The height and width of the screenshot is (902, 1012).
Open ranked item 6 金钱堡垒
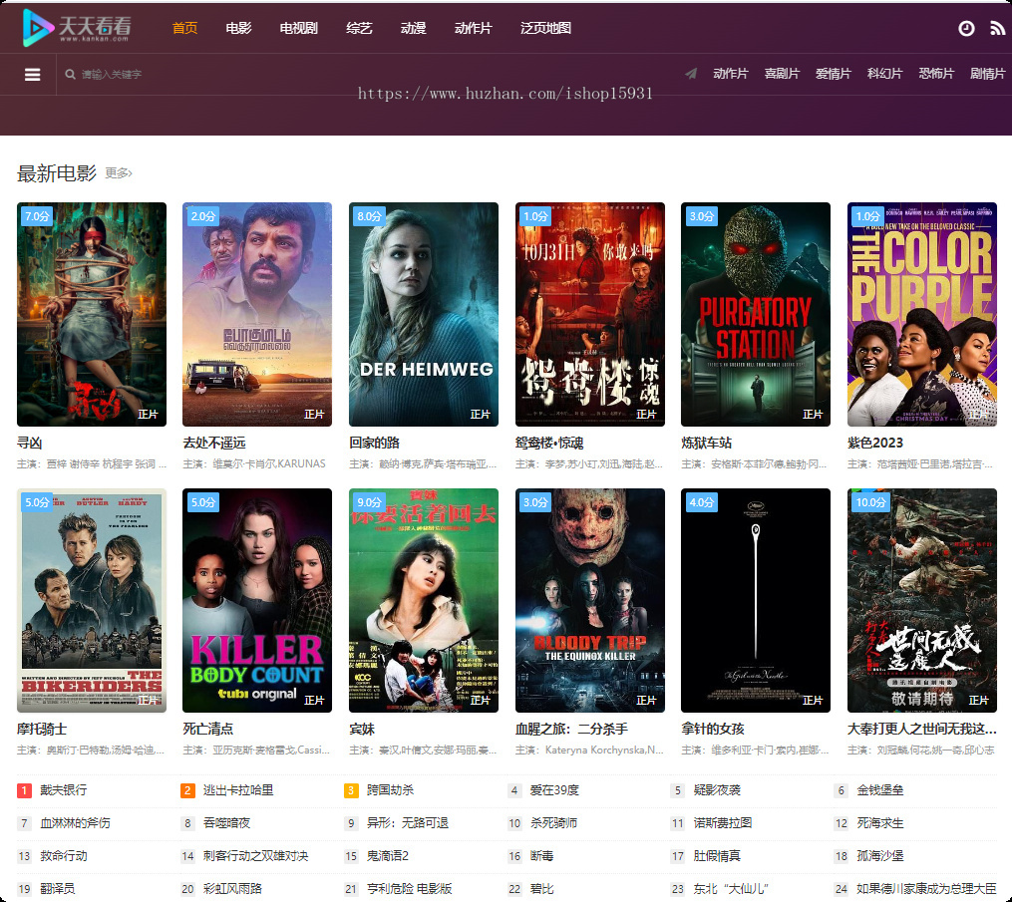click(880, 790)
